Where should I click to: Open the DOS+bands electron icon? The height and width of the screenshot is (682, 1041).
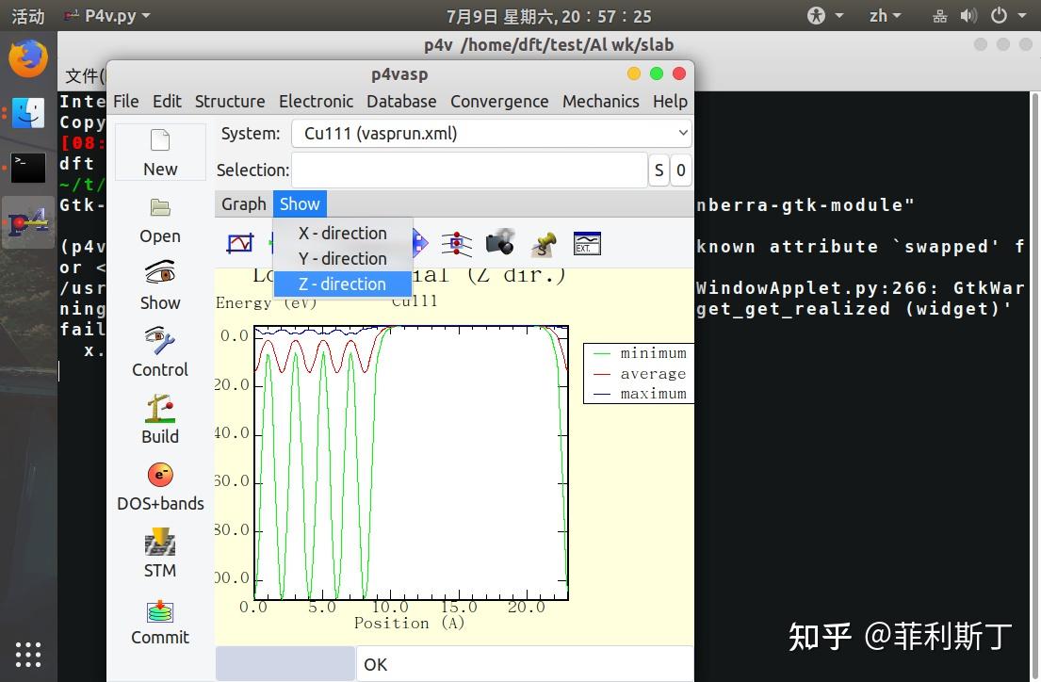tap(160, 475)
